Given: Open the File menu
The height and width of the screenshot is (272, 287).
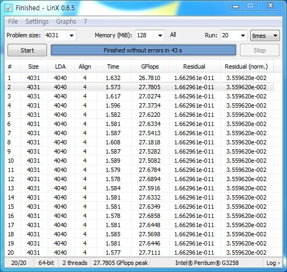Looking at the screenshot, I should pyautogui.click(x=13, y=22).
